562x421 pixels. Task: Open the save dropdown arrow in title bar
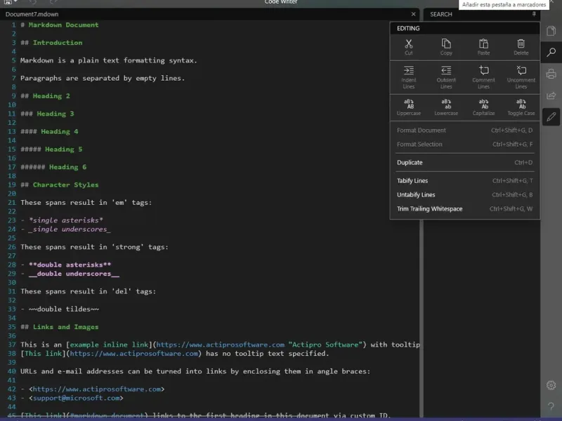15,3
